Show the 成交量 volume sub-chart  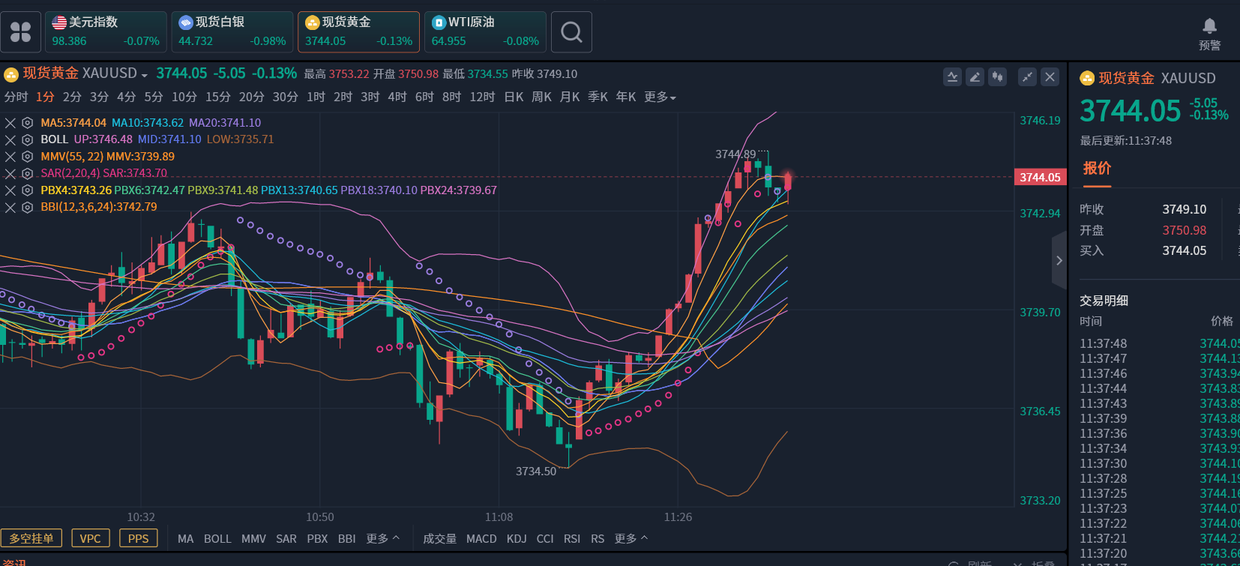439,539
